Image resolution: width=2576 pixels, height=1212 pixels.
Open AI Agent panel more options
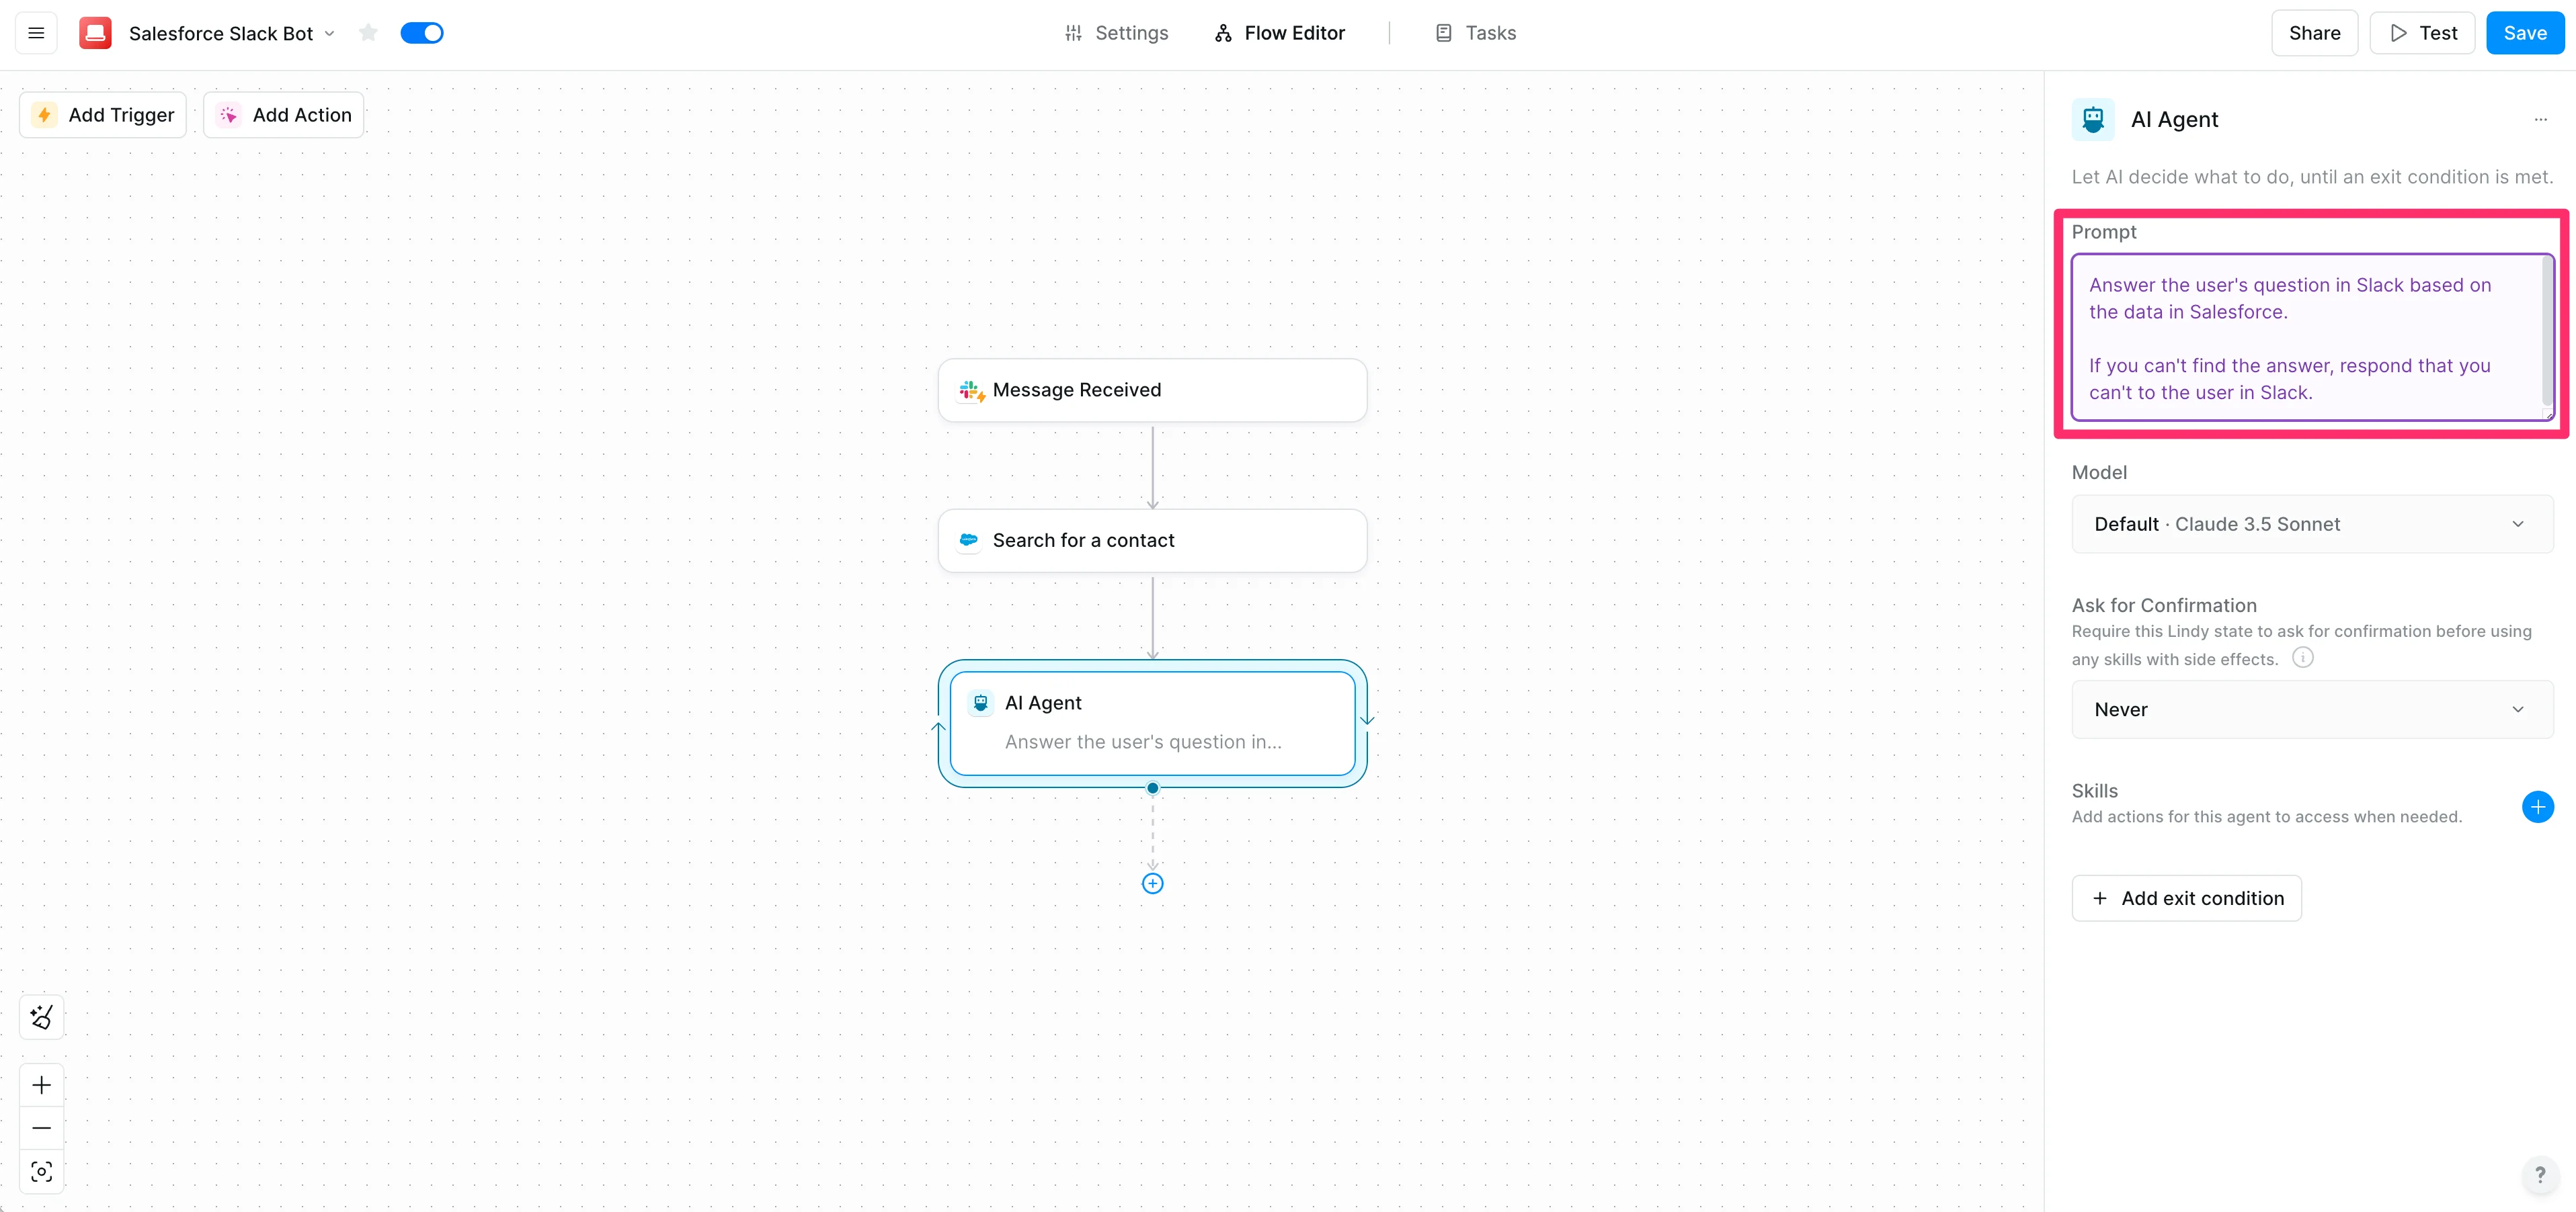pos(2540,120)
